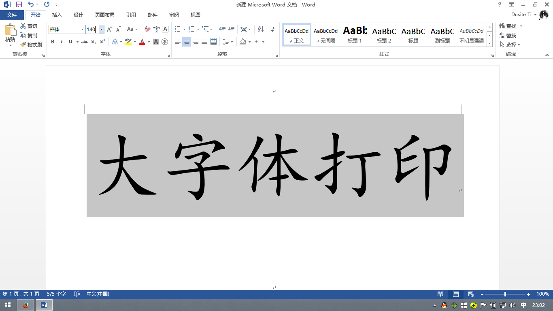Click the Windows Start button
Screen dimensions: 553x311
pos(8,305)
